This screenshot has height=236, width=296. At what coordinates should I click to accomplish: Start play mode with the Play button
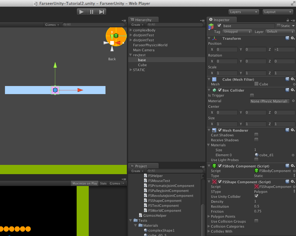(x=82, y=12)
